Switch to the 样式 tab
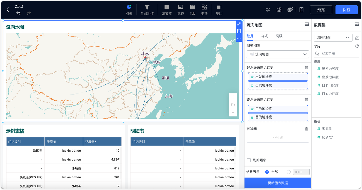Viewport: 362px width, 190px height. pos(264,36)
